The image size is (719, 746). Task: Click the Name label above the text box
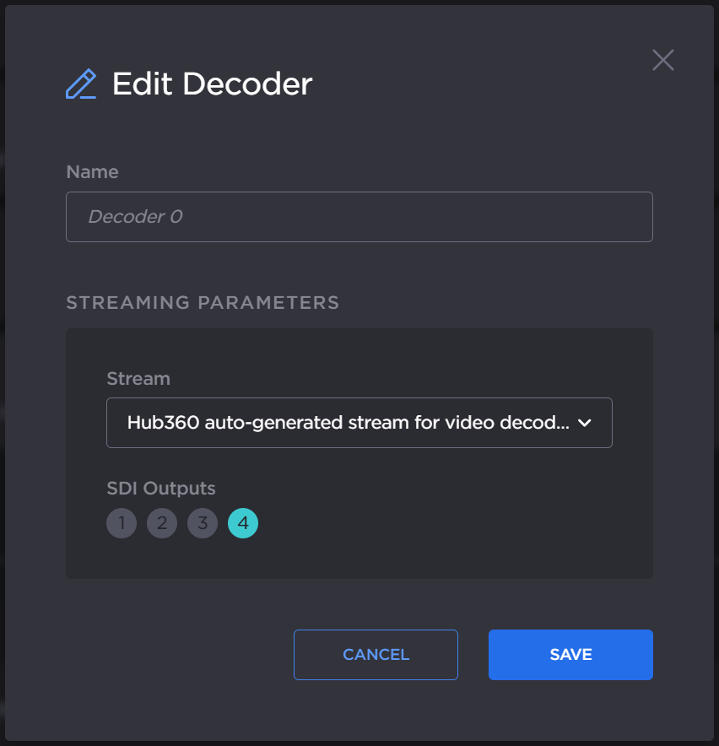click(x=92, y=171)
